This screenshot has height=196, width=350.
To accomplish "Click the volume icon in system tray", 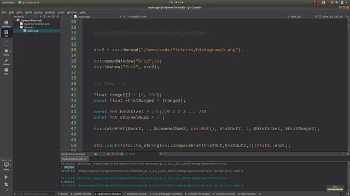I will point(337,2).
